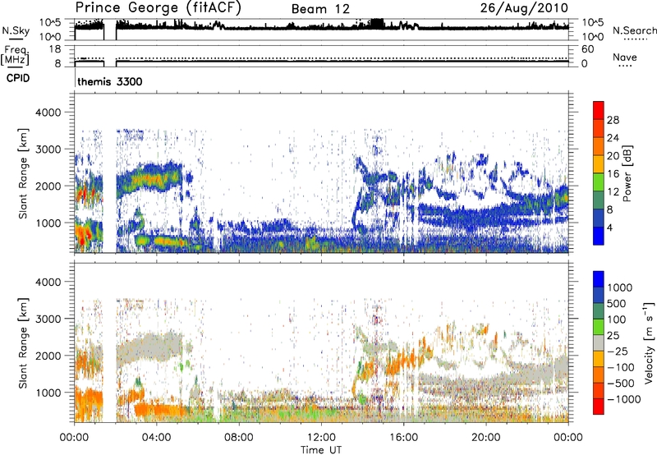Select the red bottom segment of Velocity color bar

pos(599,407)
